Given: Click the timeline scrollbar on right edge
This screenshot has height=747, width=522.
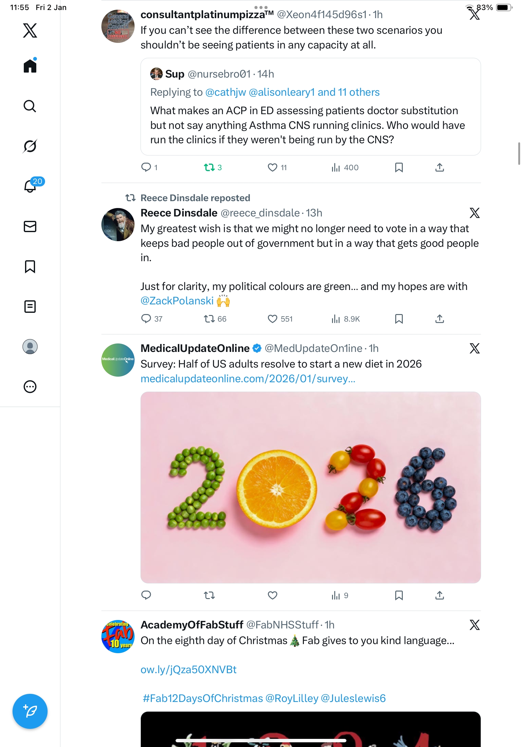Looking at the screenshot, I should 519,154.
